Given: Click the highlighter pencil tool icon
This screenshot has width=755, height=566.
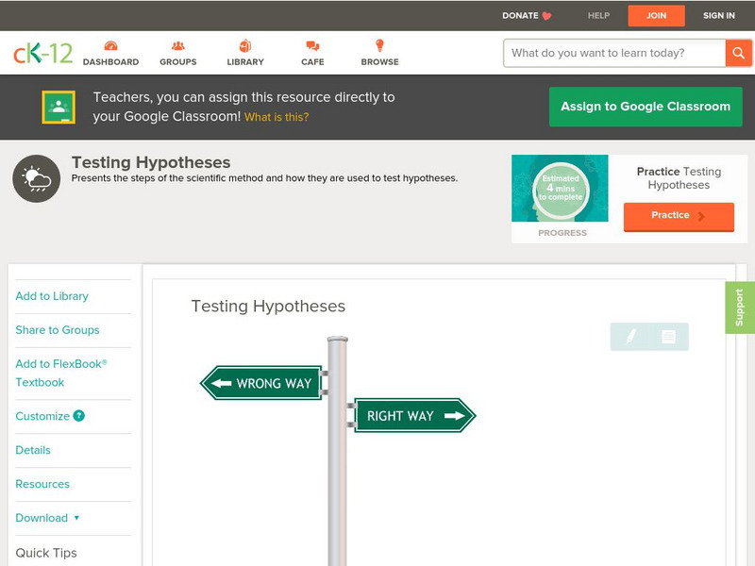Looking at the screenshot, I should pos(630,336).
